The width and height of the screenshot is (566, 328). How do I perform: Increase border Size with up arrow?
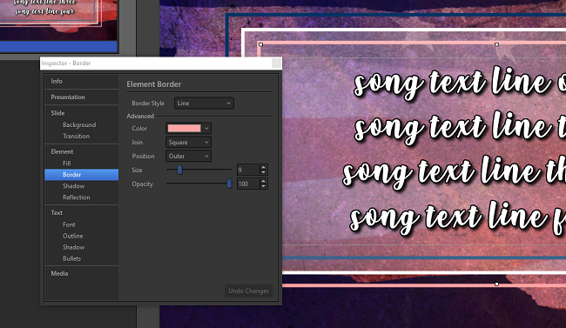pyautogui.click(x=264, y=167)
